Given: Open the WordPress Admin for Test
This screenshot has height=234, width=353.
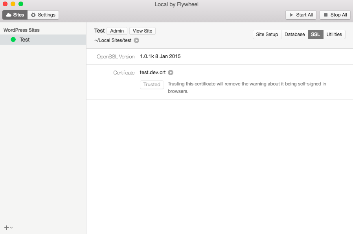Looking at the screenshot, I should coord(117,31).
